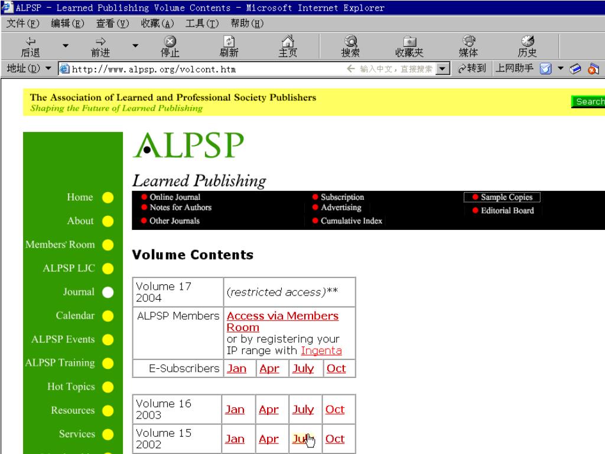Open Volume 16 2003 July issue
Image resolution: width=605 pixels, height=454 pixels.
pyautogui.click(x=303, y=410)
